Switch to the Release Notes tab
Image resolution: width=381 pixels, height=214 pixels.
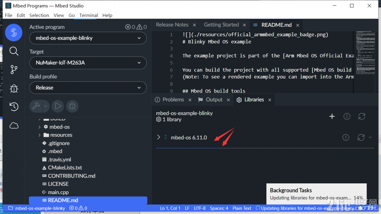tap(172, 25)
